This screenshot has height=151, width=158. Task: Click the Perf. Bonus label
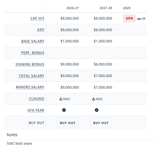click(x=33, y=53)
